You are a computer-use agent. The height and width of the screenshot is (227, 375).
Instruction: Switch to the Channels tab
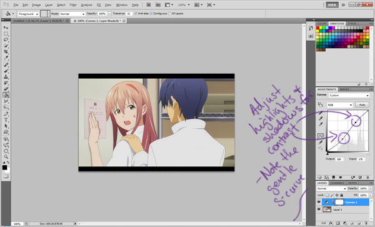337,183
